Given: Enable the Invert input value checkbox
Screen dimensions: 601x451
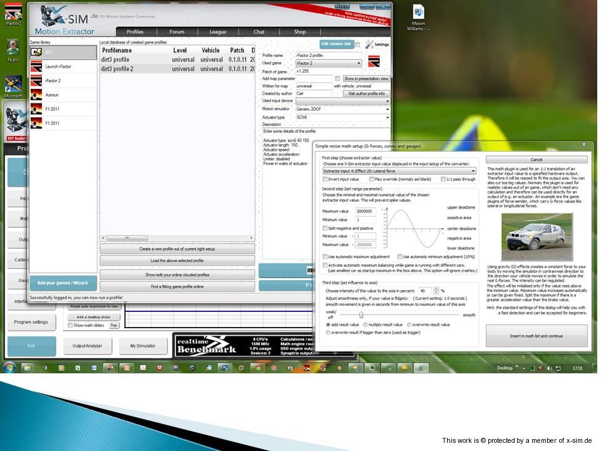Looking at the screenshot, I should (x=325, y=179).
